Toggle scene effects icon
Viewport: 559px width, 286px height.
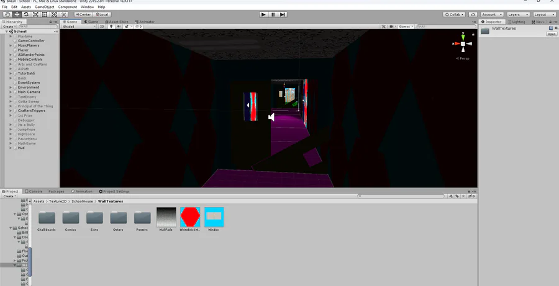point(127,27)
